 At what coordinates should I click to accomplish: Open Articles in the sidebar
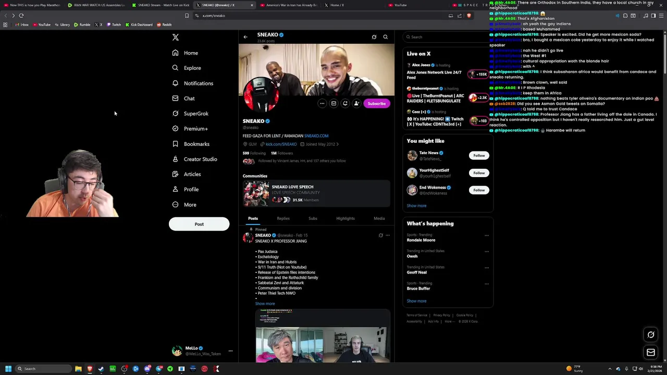187,174
